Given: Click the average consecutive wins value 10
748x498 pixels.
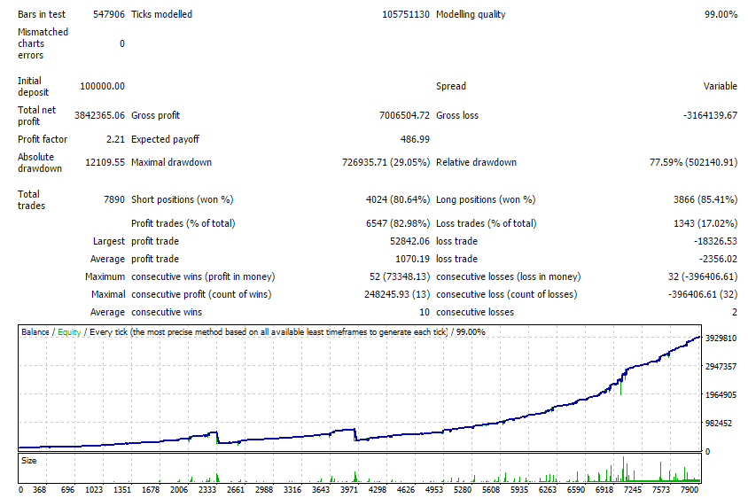Looking at the screenshot, I should (425, 313).
